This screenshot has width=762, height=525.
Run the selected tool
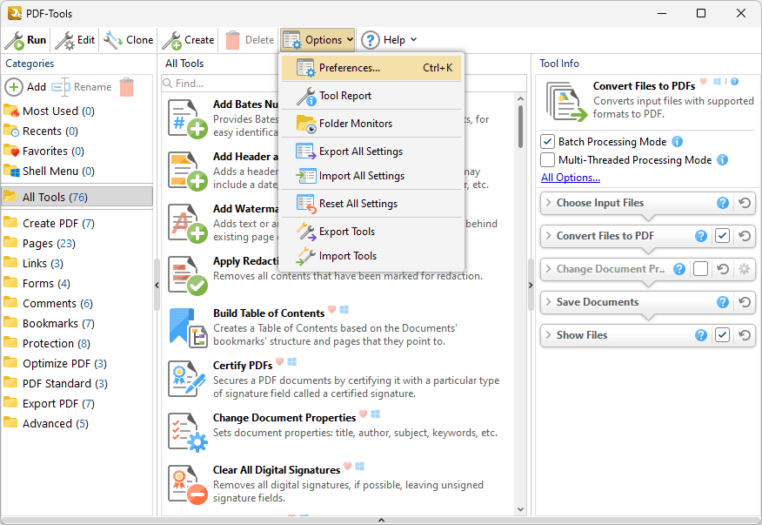click(26, 40)
